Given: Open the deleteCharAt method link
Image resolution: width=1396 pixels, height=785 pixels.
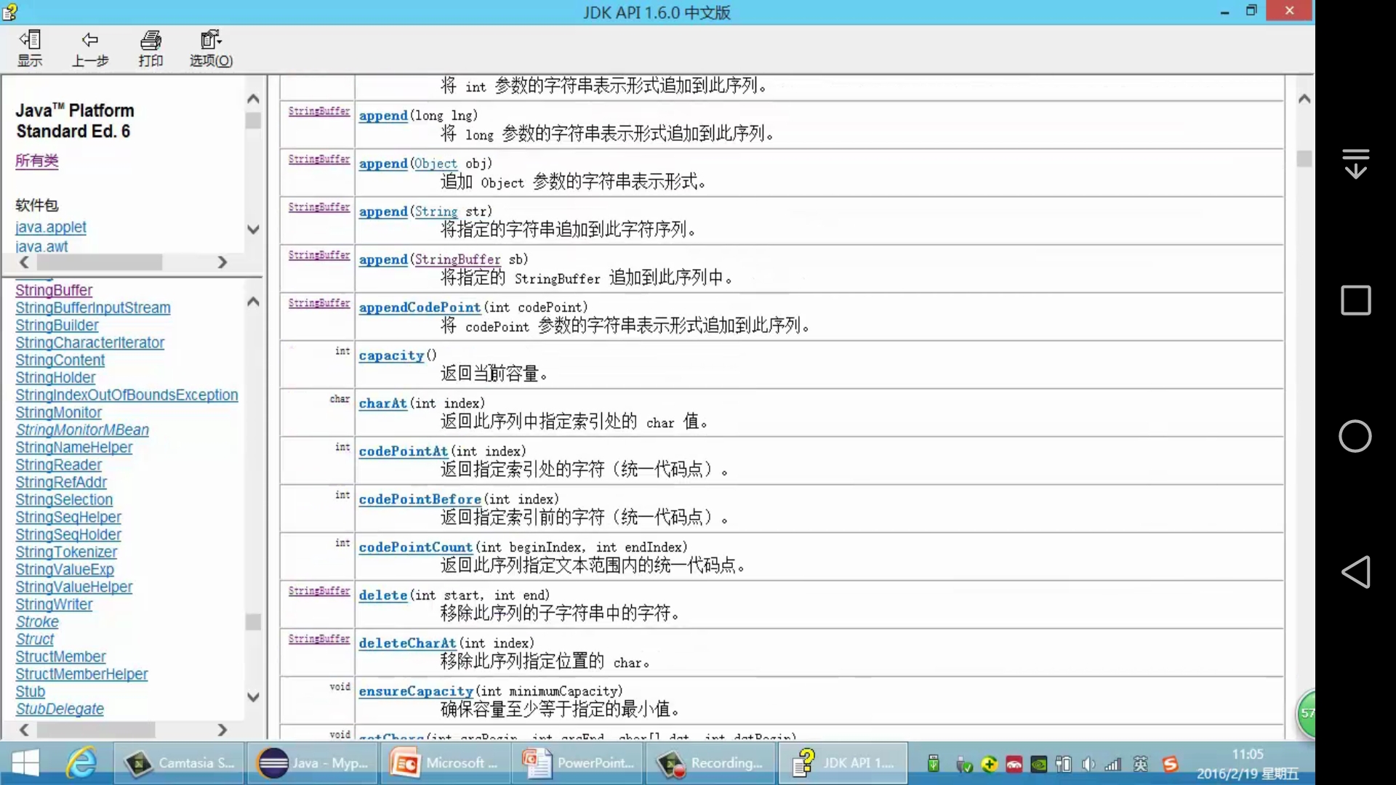Looking at the screenshot, I should click(x=407, y=643).
